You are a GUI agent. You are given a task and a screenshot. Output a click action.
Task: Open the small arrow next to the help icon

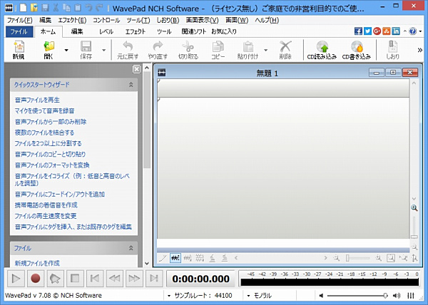click(x=420, y=31)
